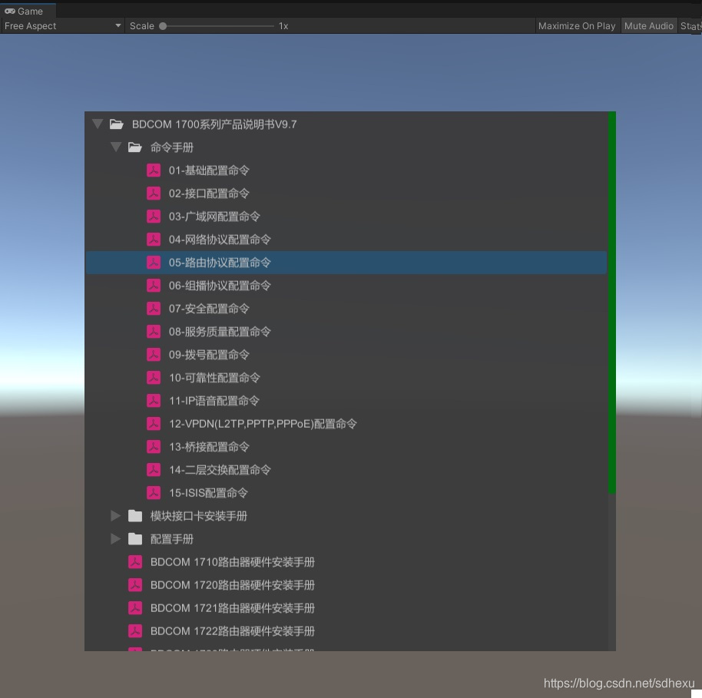Select the 10-可靠性配置命令 row text

(214, 378)
